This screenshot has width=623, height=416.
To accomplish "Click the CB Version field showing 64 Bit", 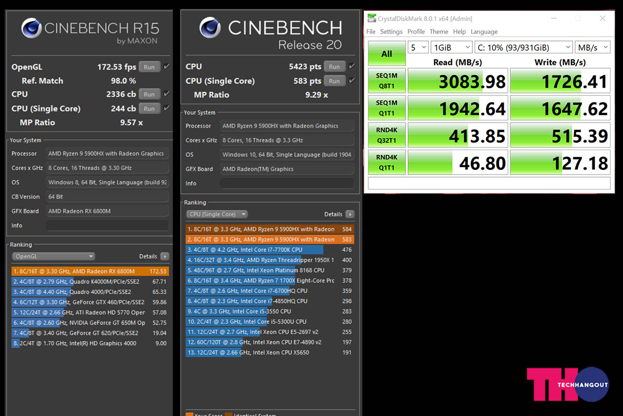I will 107,197.
